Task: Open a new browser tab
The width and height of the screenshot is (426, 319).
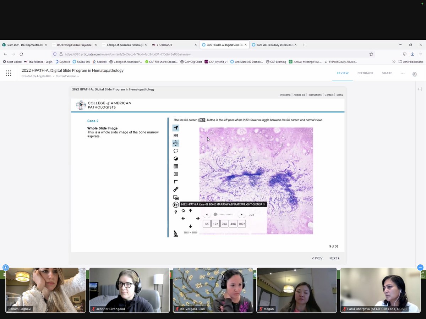Action: [x=304, y=45]
